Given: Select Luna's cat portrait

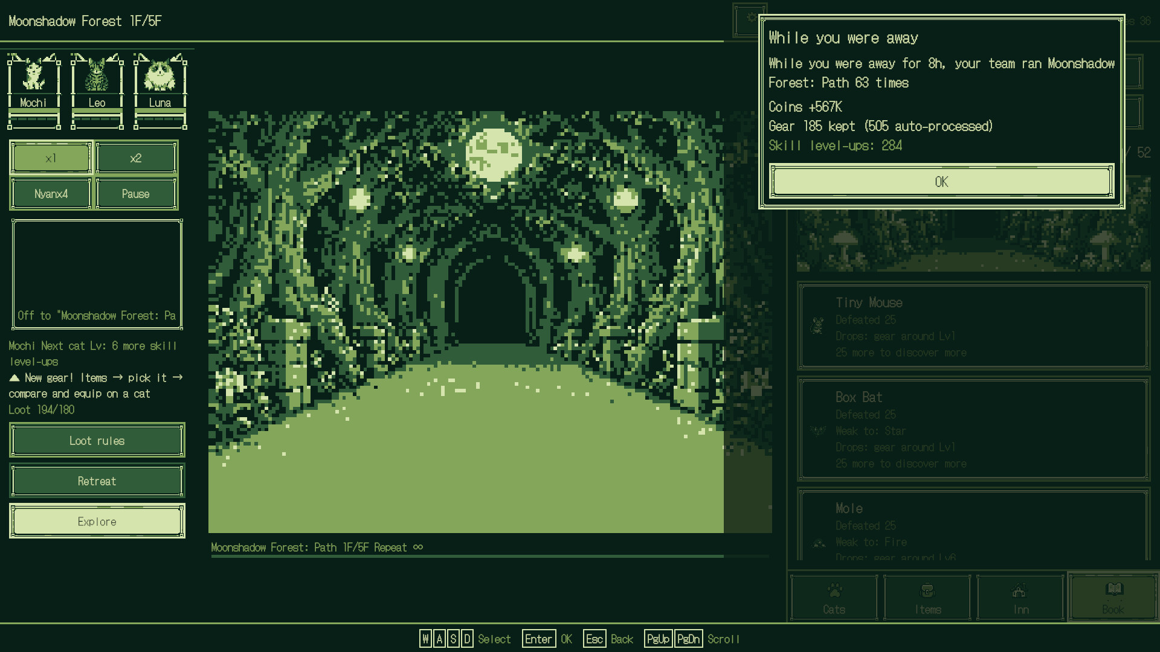Looking at the screenshot, I should (160, 91).
